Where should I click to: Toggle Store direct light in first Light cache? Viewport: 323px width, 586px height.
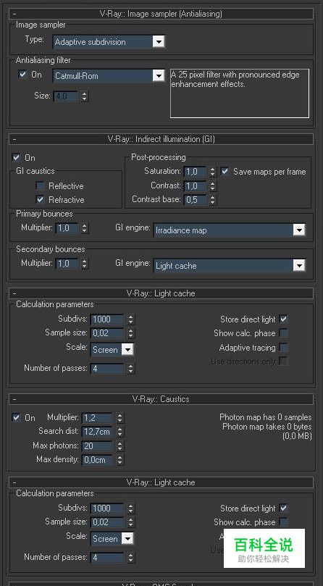coord(284,319)
